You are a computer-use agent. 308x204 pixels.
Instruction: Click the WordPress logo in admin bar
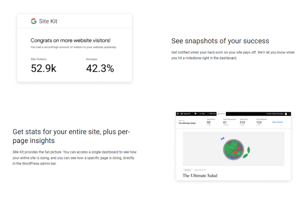(x=178, y=114)
